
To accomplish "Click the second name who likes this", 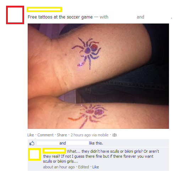I will (x=77, y=143).
